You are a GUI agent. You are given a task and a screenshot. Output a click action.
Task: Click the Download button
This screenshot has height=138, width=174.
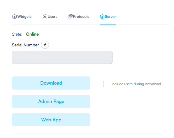click(51, 83)
